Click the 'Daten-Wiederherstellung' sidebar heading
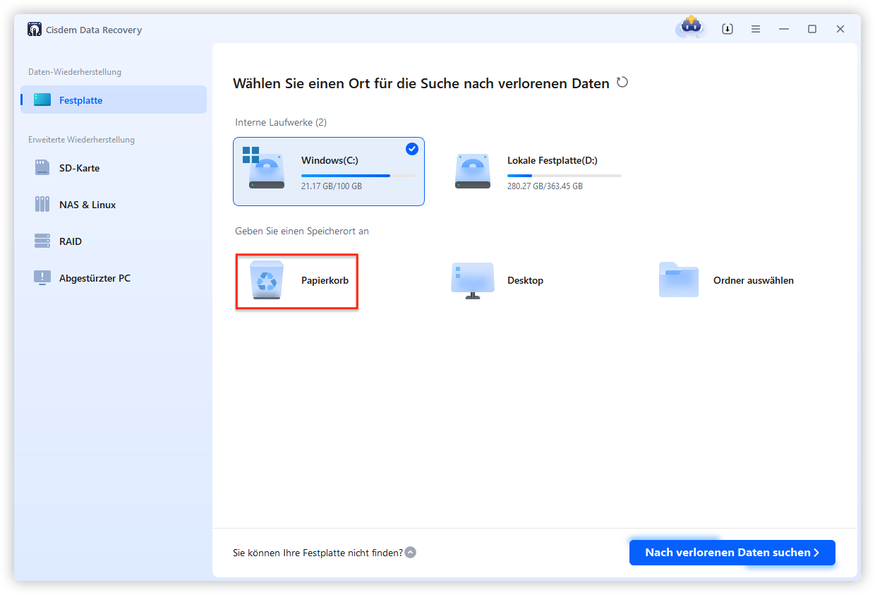The width and height of the screenshot is (875, 595). tap(75, 72)
